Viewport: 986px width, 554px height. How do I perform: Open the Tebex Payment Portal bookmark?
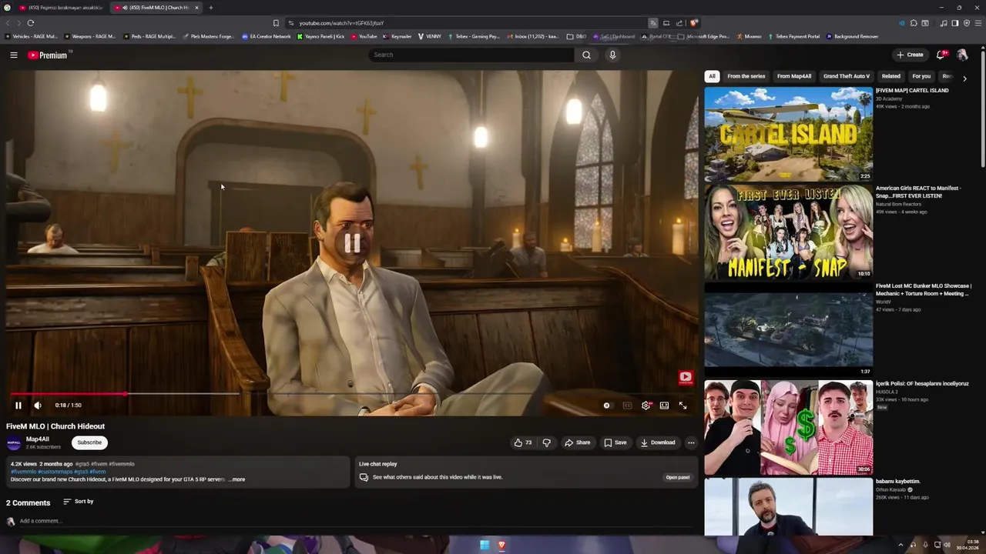pos(794,36)
